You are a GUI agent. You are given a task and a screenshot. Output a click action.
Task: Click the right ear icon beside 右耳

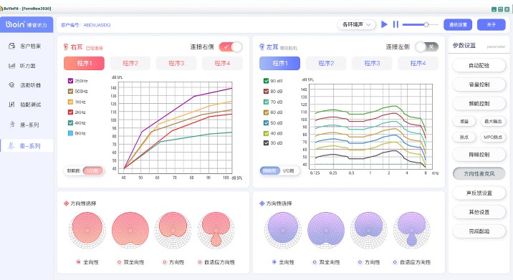pos(65,47)
